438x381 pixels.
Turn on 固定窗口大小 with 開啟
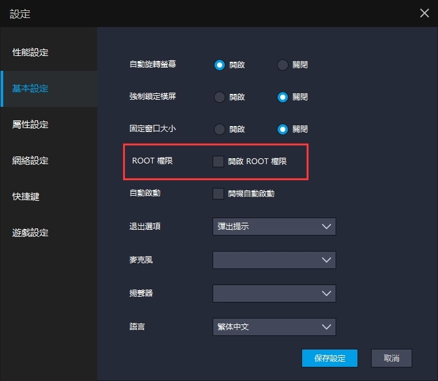coord(220,129)
